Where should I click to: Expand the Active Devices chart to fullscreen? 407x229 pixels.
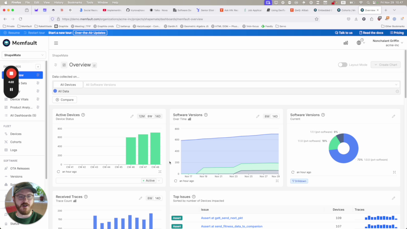point(160,172)
